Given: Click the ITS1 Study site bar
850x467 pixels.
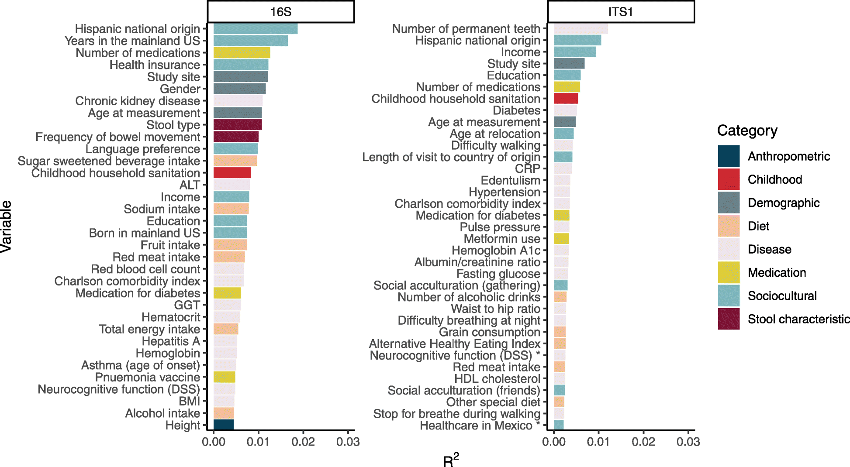Looking at the screenshot, I should [x=569, y=64].
